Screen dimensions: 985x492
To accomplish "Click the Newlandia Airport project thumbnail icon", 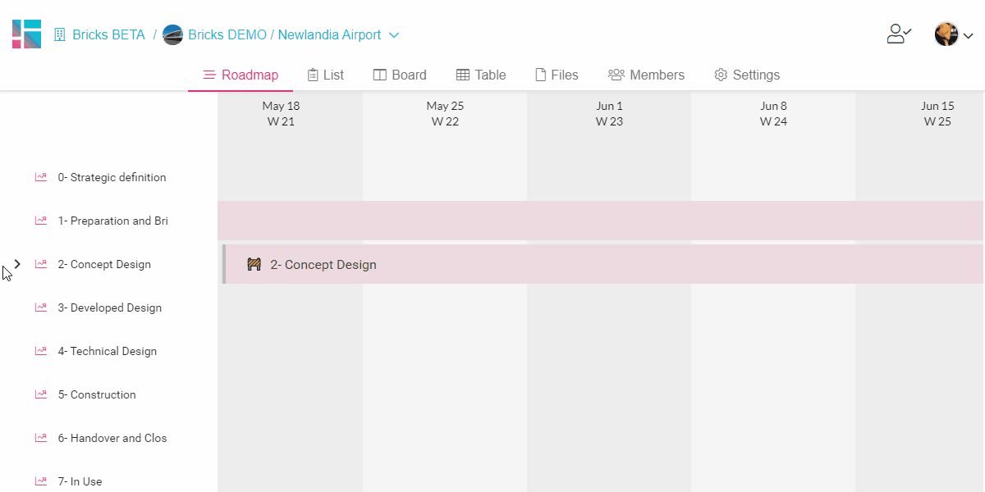I will pyautogui.click(x=172, y=35).
